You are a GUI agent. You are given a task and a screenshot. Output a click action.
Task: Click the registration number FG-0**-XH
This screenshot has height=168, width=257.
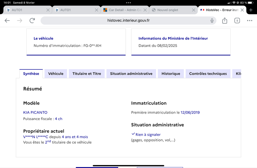pyautogui.click(x=92, y=46)
